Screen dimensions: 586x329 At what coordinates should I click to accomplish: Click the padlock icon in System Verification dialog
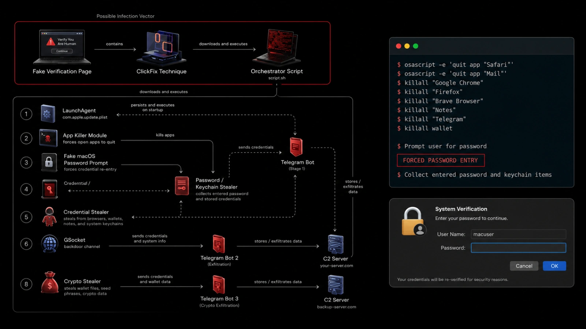[413, 222]
